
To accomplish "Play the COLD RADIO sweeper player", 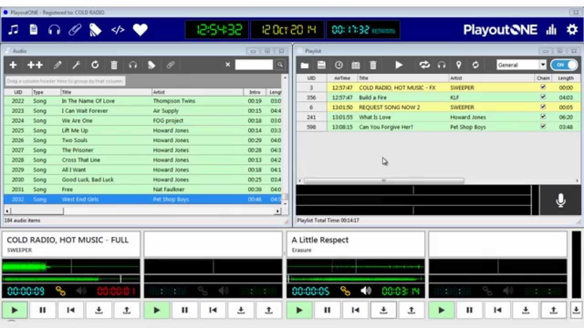I will tap(15, 310).
